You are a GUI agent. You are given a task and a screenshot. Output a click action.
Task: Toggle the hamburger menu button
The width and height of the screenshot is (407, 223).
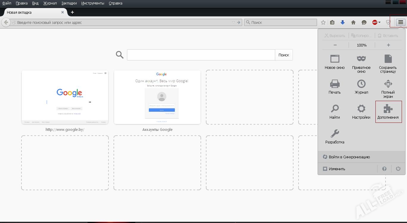(401, 22)
